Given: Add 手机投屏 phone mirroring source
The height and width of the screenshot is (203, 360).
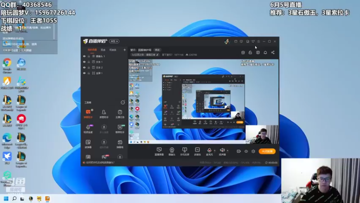Looking at the screenshot, I should [x=184, y=152].
